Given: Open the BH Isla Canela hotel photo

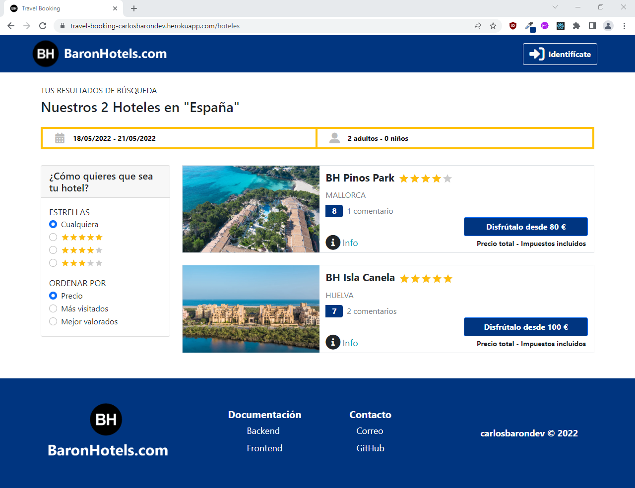Looking at the screenshot, I should pos(251,309).
